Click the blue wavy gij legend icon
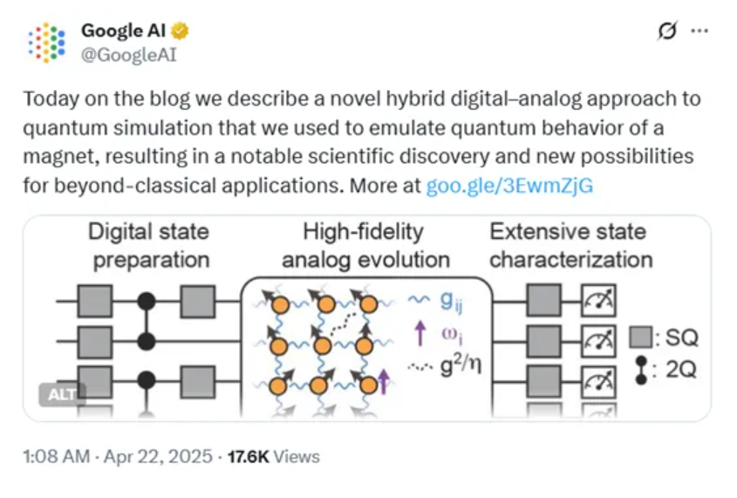Viewport: 737px width, 498px height. pyautogui.click(x=420, y=301)
